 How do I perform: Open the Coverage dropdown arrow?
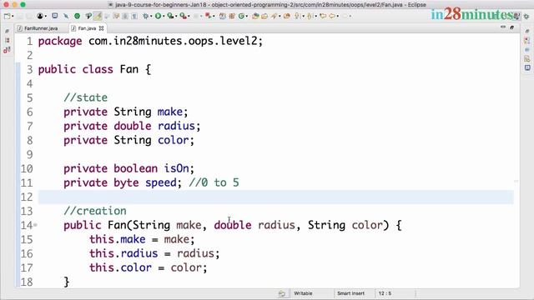coord(176,17)
